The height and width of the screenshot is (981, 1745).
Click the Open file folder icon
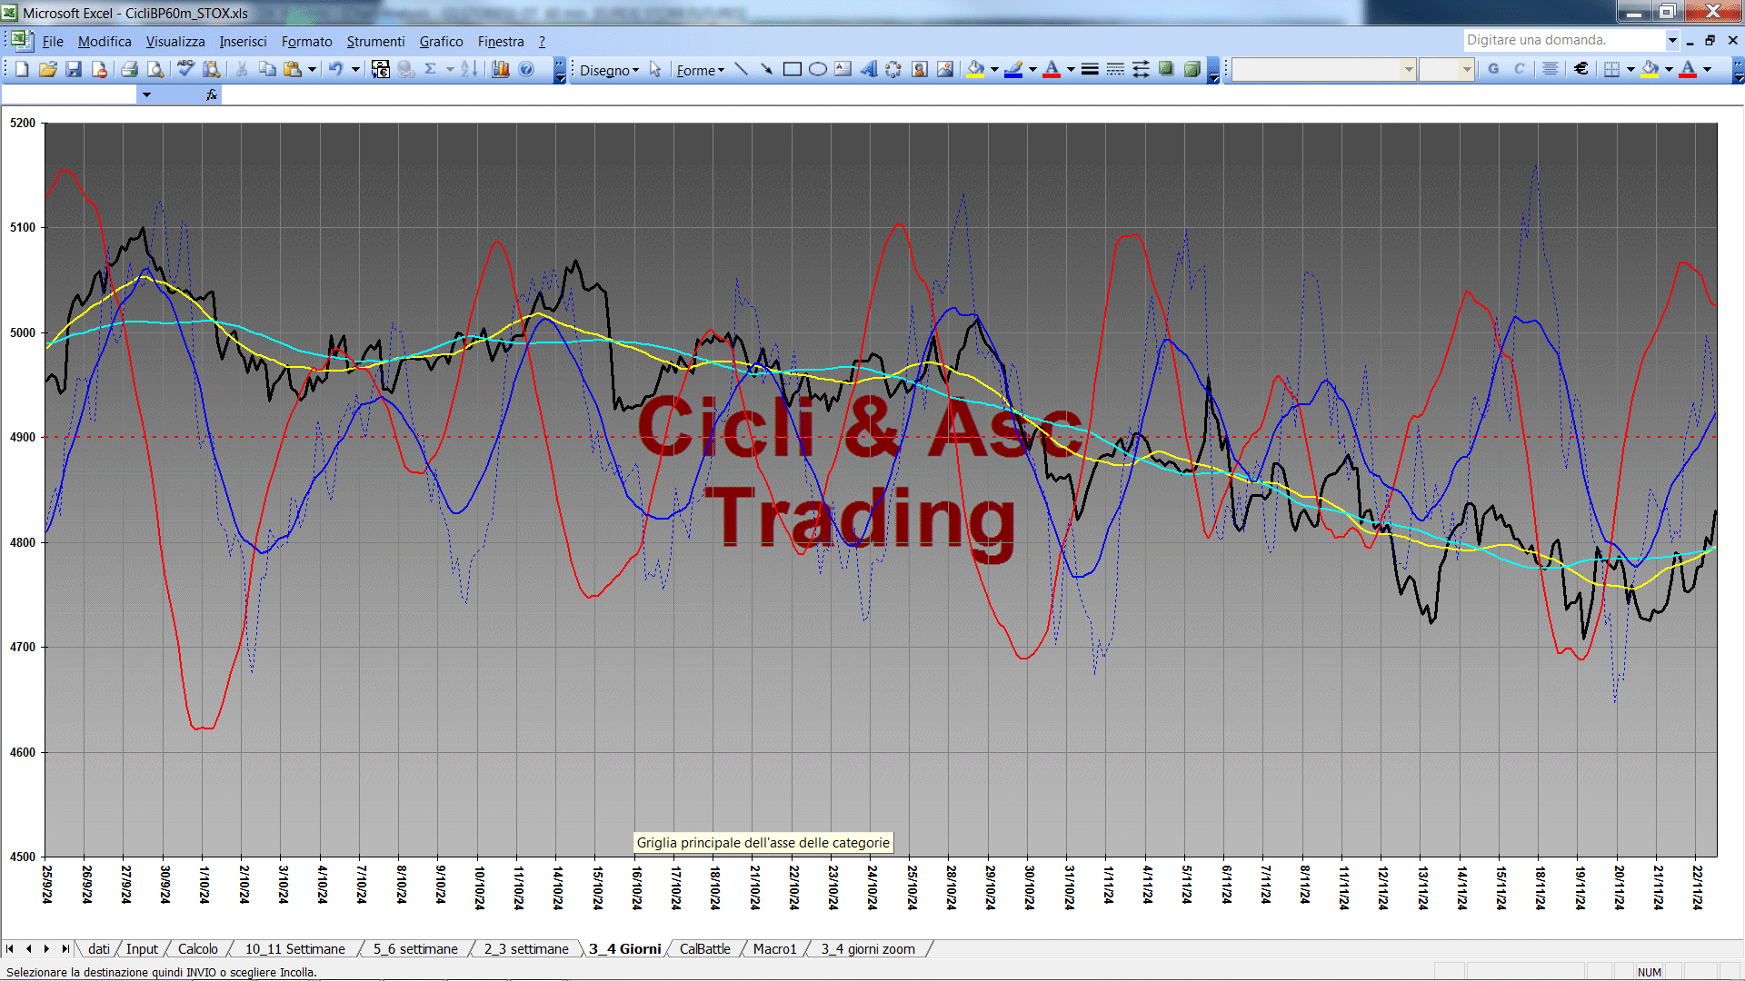(x=48, y=69)
